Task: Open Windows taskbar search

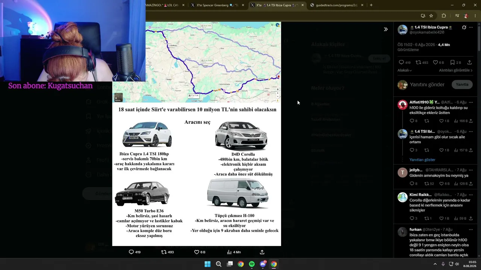Action: 219,264
